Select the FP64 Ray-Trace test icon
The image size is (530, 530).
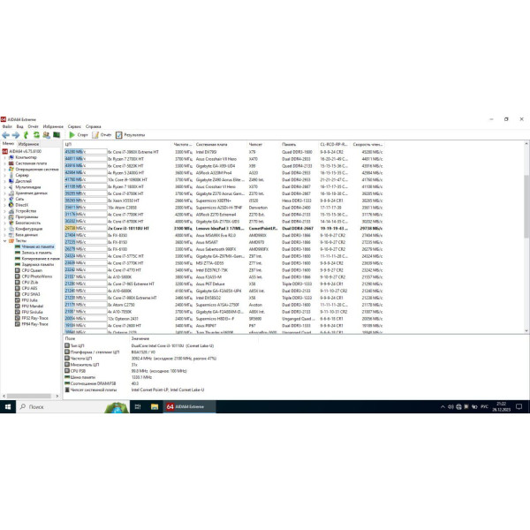point(18,324)
